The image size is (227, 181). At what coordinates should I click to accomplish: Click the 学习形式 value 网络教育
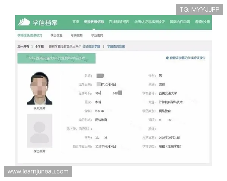(x=101, y=120)
